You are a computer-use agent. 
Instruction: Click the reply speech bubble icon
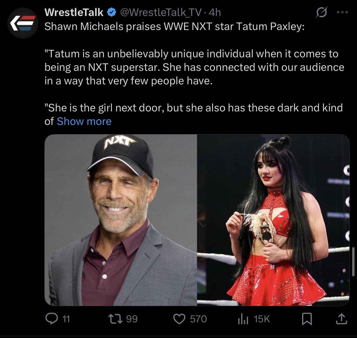[51, 319]
